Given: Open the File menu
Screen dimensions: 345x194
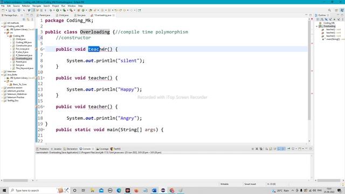Looking at the screenshot, I should coord(3,6).
